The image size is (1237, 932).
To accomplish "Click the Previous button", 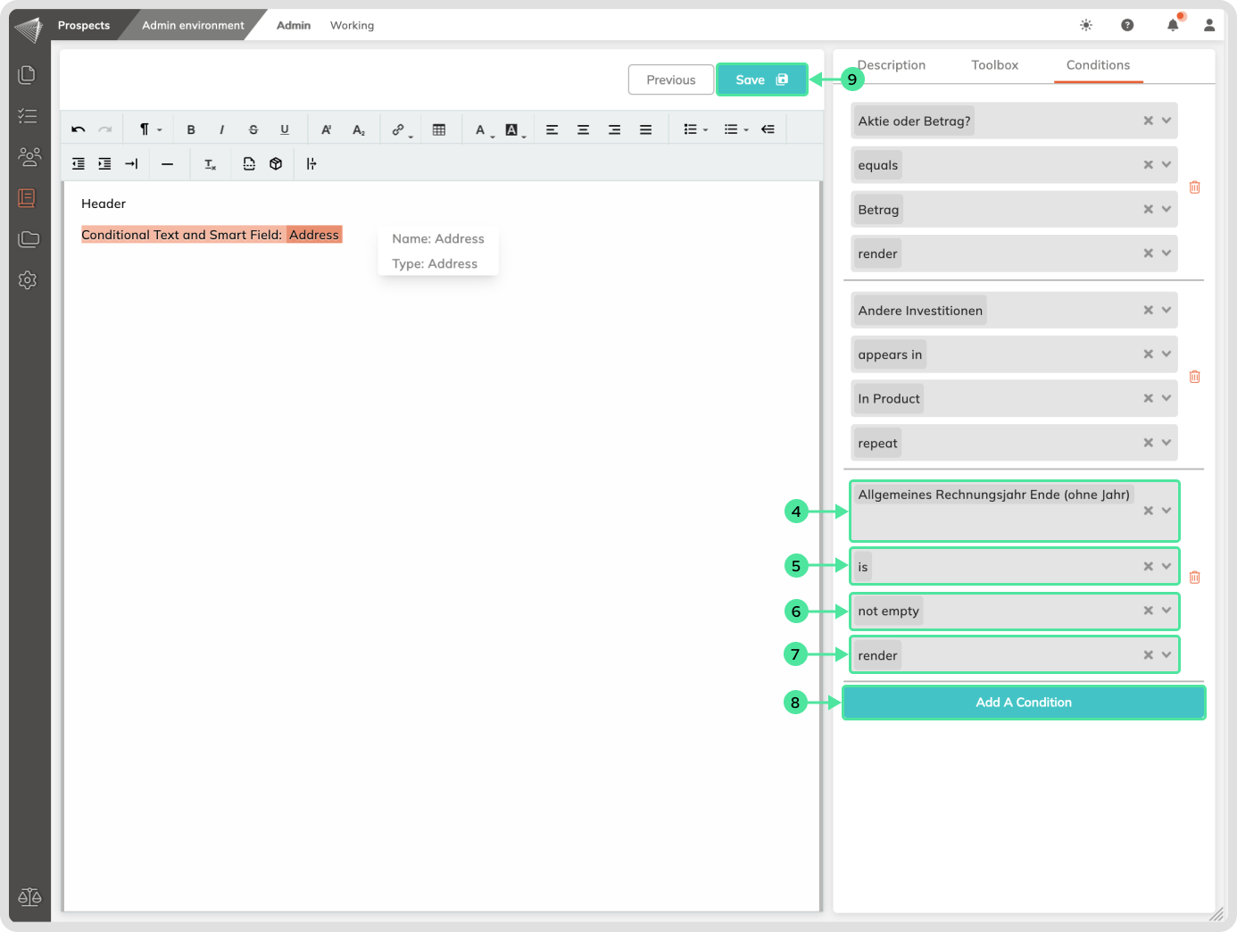I will coord(670,79).
